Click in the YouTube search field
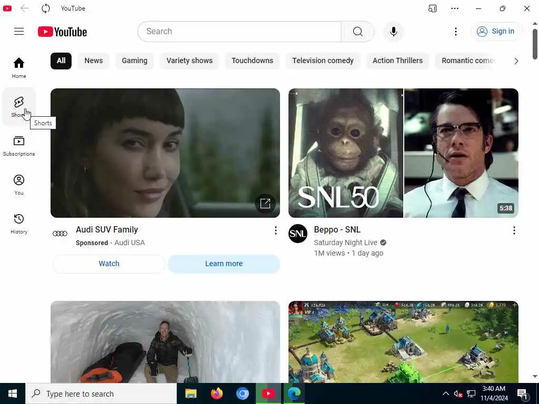This screenshot has width=539, height=404. 239,31
